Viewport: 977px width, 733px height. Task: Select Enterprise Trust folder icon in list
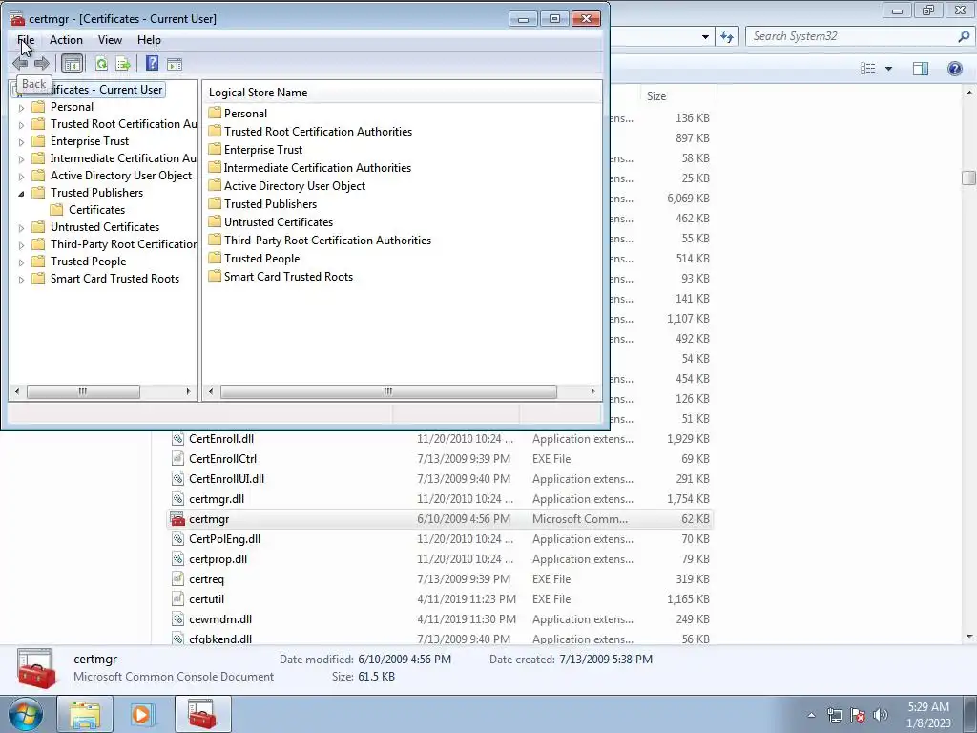coord(215,150)
